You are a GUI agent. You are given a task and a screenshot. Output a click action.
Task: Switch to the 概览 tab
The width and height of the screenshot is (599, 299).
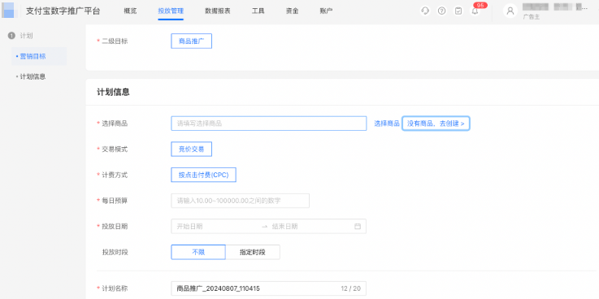point(130,11)
